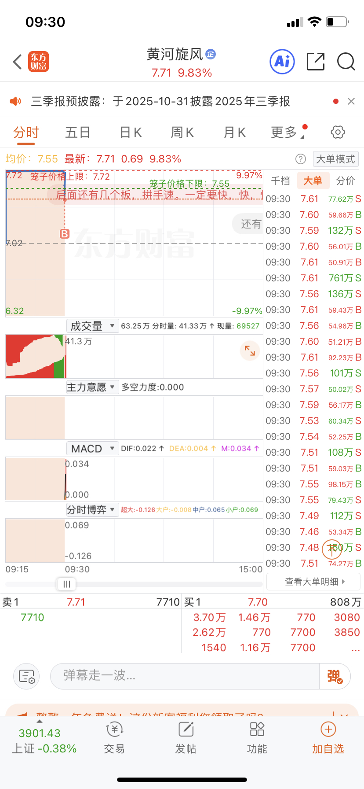Tap the time axis slider handle
Image resolution: width=364 pixels, height=789 pixels.
(67, 584)
